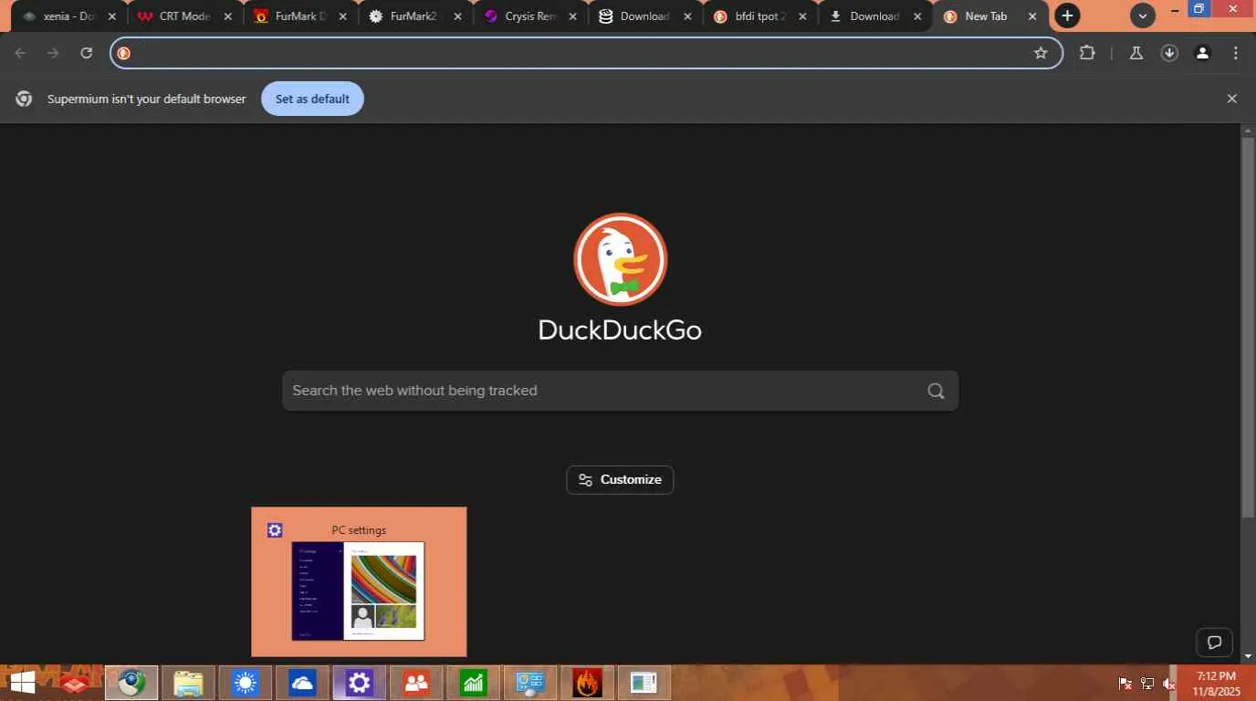The image size is (1256, 701).
Task: Click the Supermium browser taskbar icon
Action: 131,683
